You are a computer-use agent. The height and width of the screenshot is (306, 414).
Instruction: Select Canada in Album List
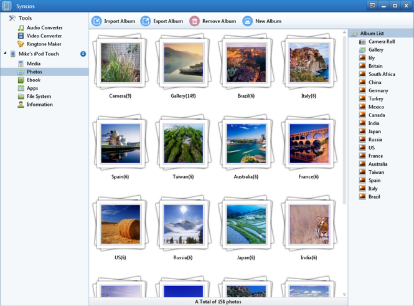[372, 115]
